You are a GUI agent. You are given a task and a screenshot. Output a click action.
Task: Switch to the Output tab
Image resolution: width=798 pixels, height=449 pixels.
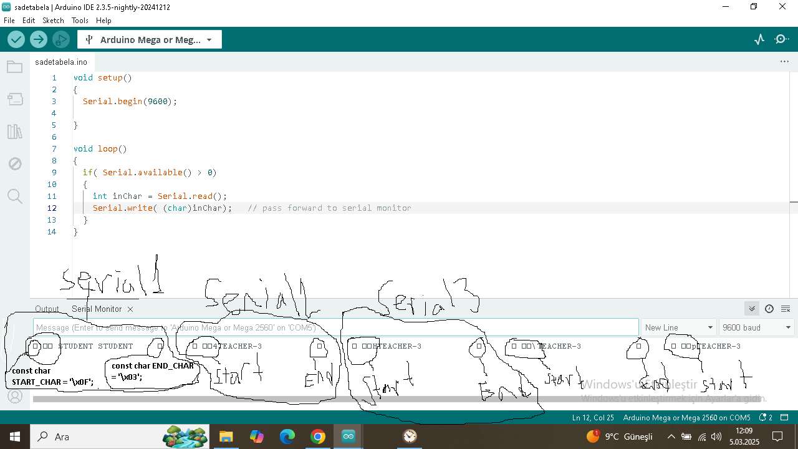(47, 308)
